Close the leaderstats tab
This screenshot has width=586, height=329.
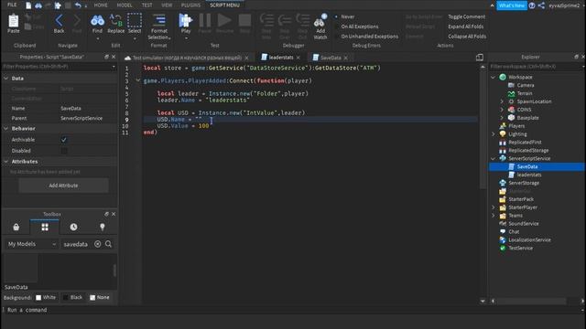[298, 58]
